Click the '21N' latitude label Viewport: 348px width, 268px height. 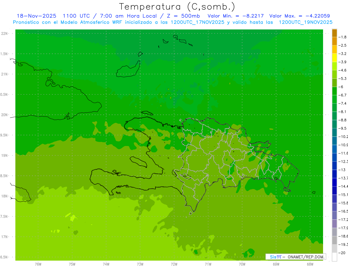click(x=4, y=74)
